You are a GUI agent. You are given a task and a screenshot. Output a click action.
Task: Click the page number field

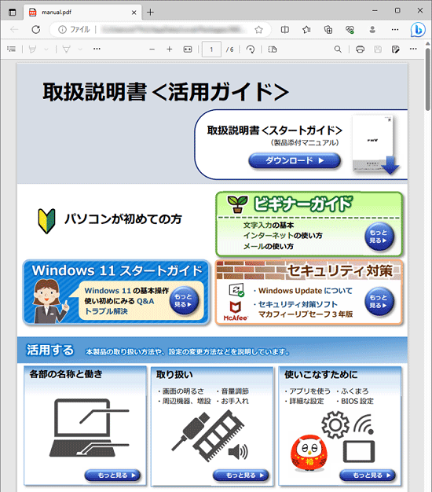pyautogui.click(x=211, y=50)
